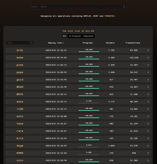The width and height of the screenshot is (157, 164).
Task: Expand the BAYC token row arrow
Action: pyautogui.click(x=148, y=94)
